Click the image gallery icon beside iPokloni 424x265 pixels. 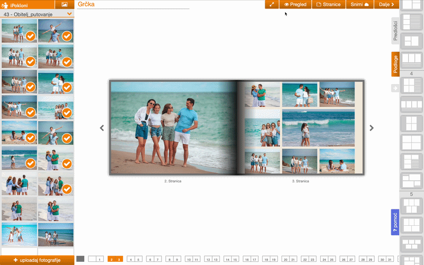pos(64,4)
